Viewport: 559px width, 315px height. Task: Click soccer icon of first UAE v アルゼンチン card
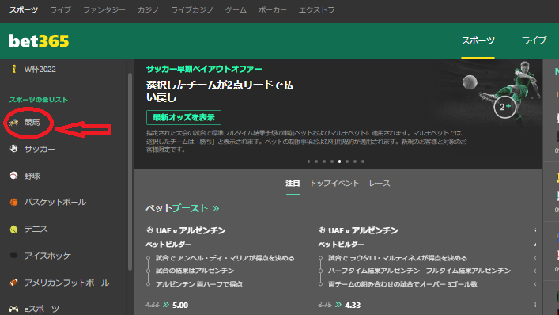(x=149, y=230)
